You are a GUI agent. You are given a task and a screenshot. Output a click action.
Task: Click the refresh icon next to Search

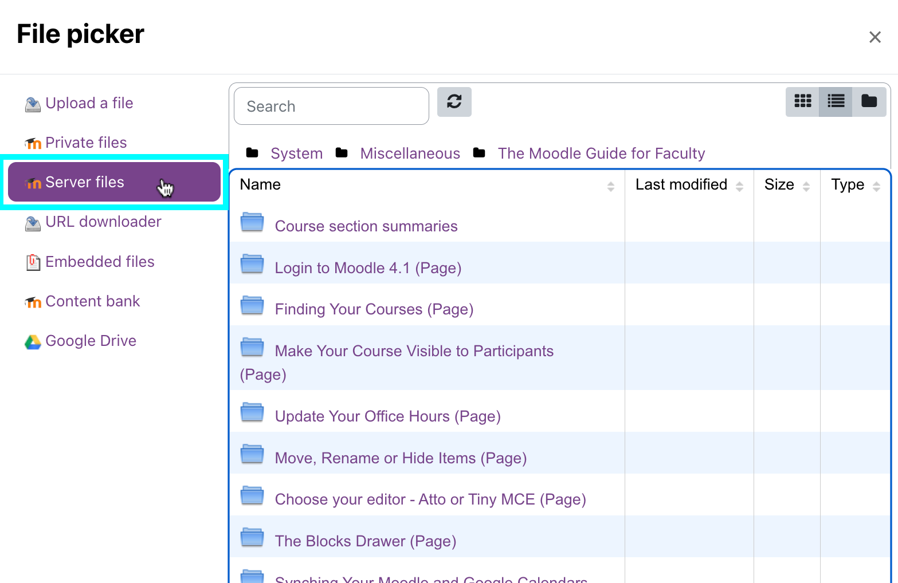coord(454,102)
